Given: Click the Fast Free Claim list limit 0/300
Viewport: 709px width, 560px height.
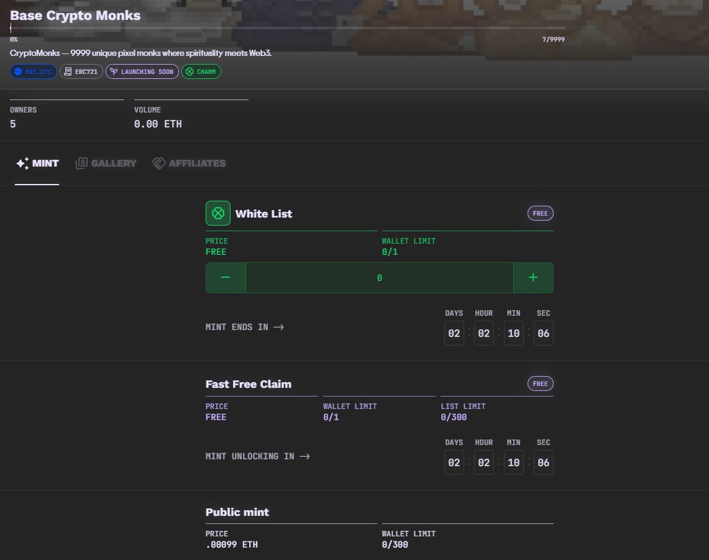Looking at the screenshot, I should (454, 417).
